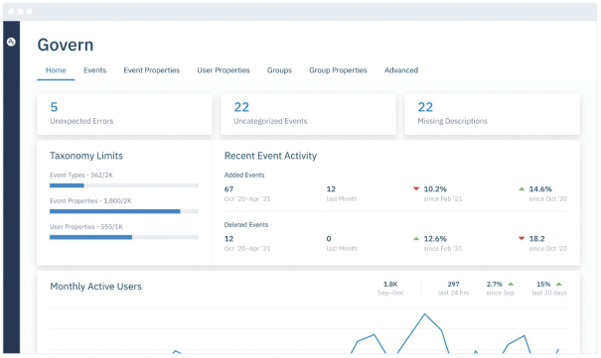Click the Added Events label

pos(244,176)
